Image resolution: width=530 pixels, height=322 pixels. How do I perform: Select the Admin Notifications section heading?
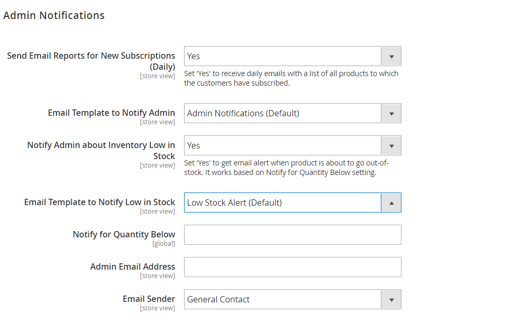54,15
